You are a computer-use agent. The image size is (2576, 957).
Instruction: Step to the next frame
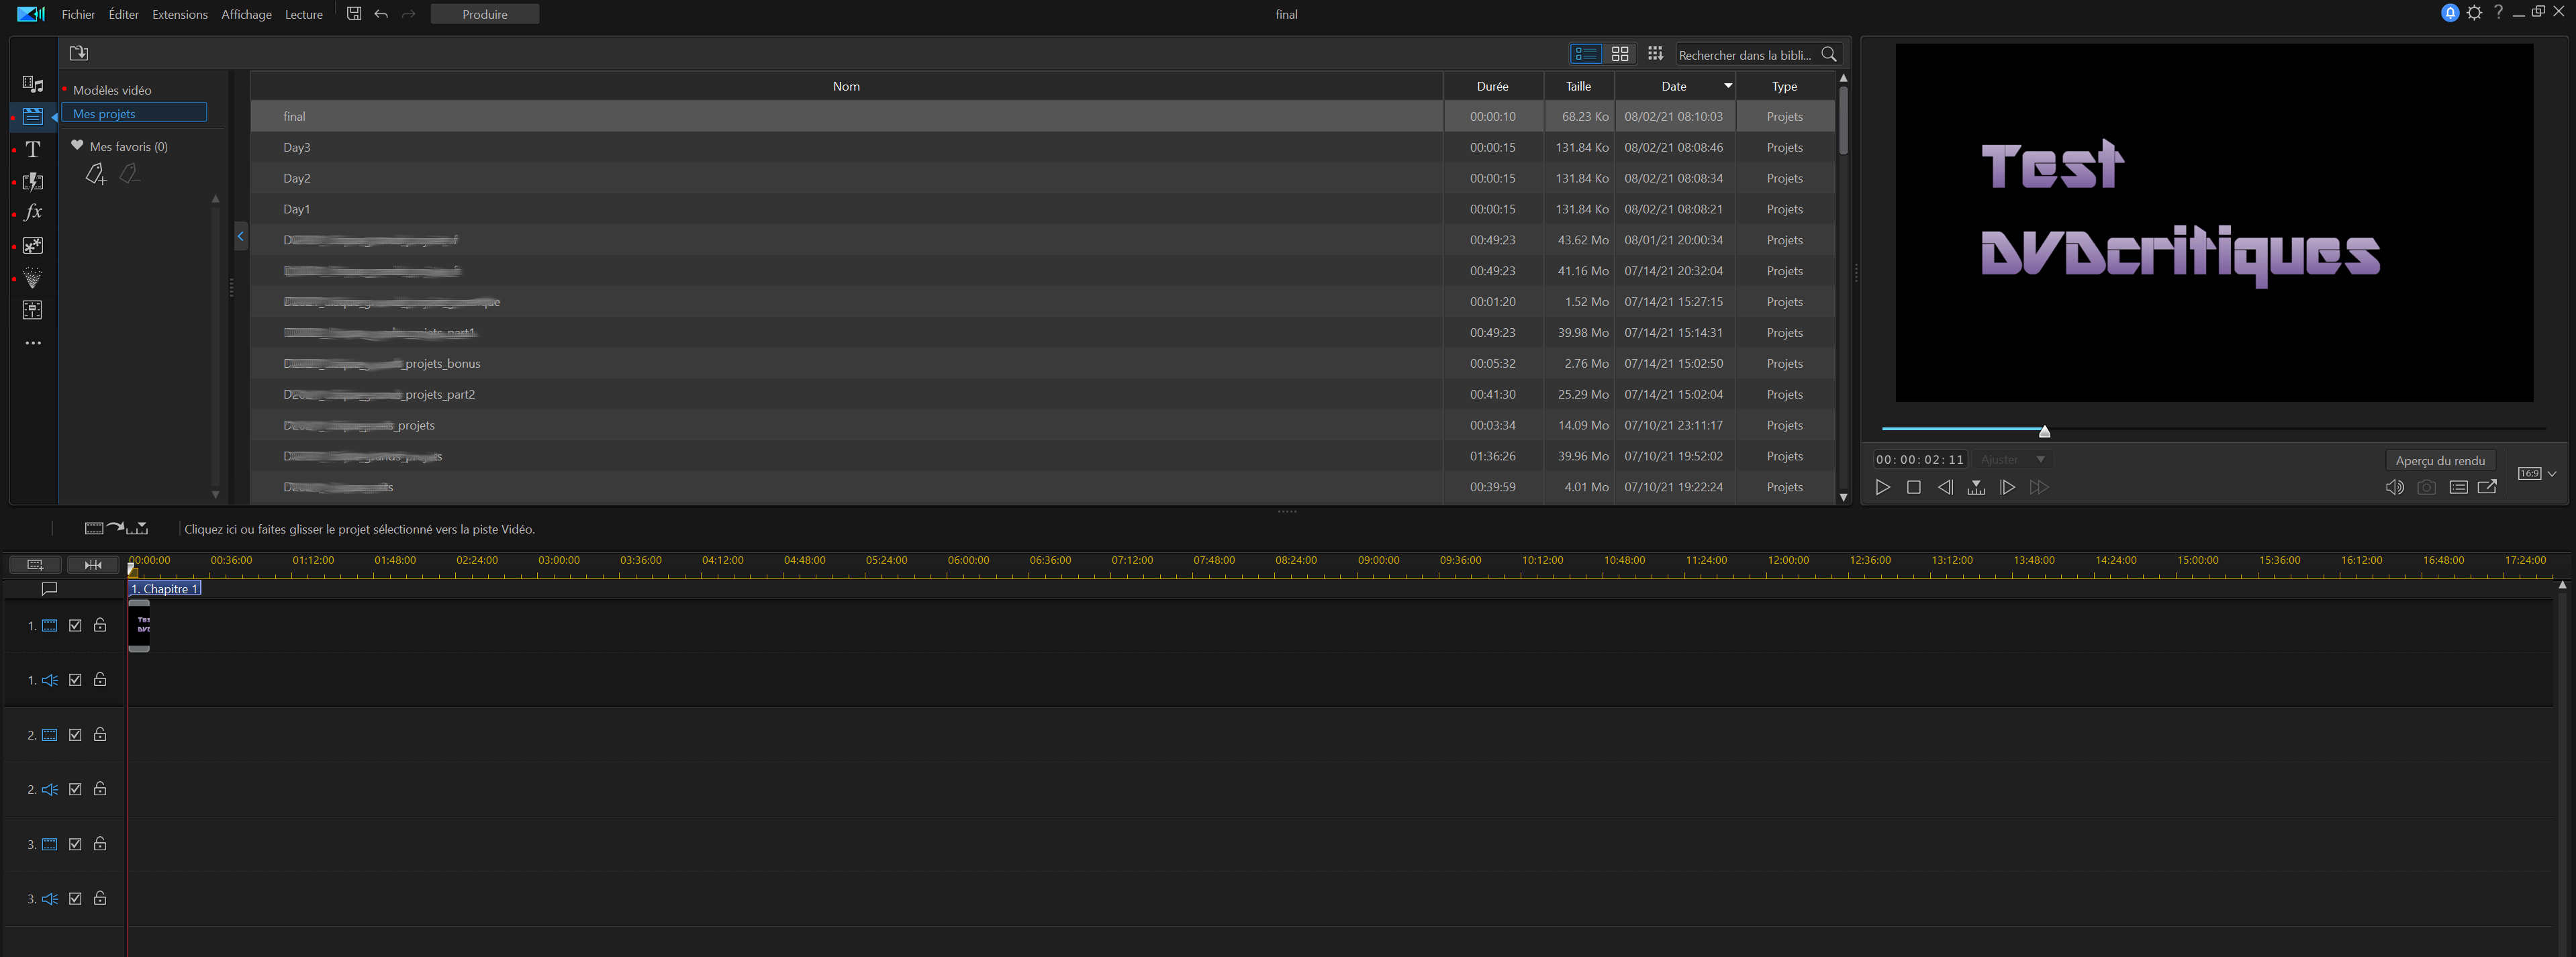tap(2007, 487)
